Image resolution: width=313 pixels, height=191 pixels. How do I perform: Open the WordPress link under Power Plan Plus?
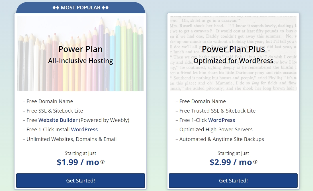pos(222,120)
